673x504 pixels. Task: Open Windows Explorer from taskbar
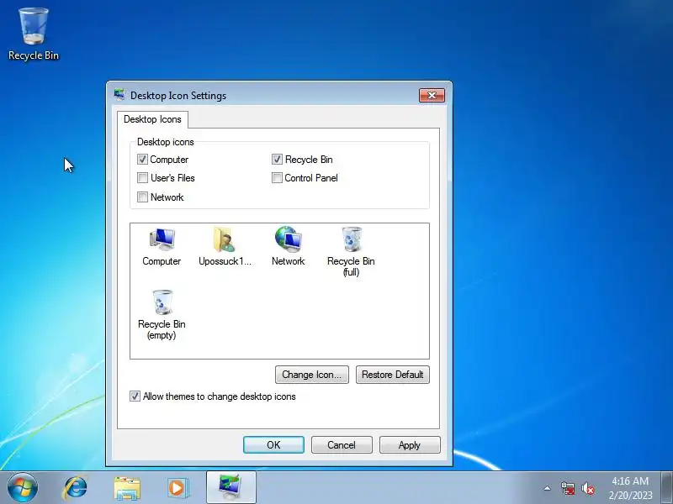(127, 488)
